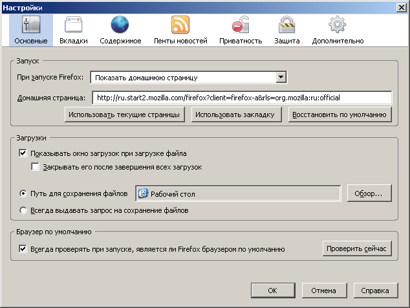This screenshot has width=410, height=308.
Task: Toggle showing downloads window checkbox
Action: click(23, 153)
